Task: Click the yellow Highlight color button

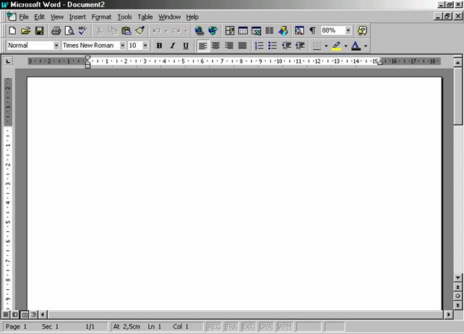Action: click(337, 46)
